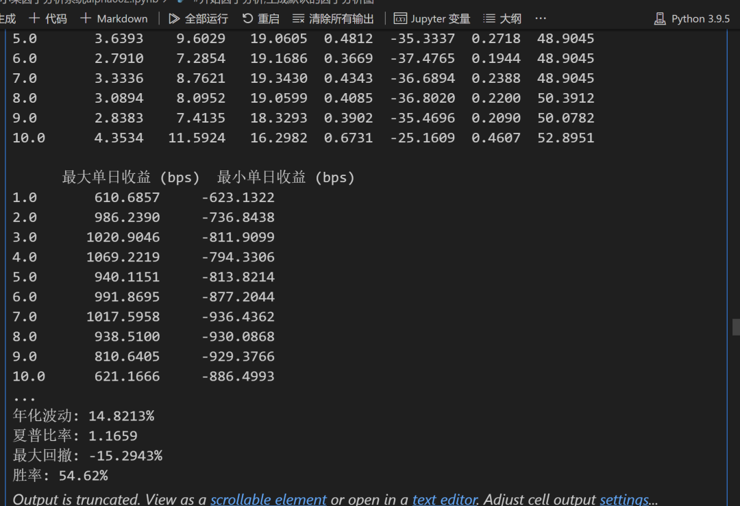Run all cells with 全部运行

198,19
